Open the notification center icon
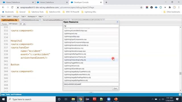The image size is (182, 102). (177, 99)
